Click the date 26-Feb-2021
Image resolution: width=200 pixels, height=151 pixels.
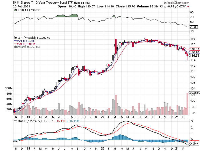click(x=21, y=6)
